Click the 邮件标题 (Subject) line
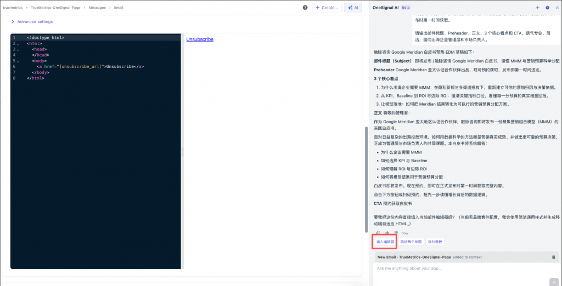The height and width of the screenshot is (286, 562). point(467,61)
